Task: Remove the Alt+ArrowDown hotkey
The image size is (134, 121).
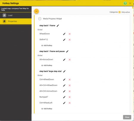Action: tap(70, 60)
